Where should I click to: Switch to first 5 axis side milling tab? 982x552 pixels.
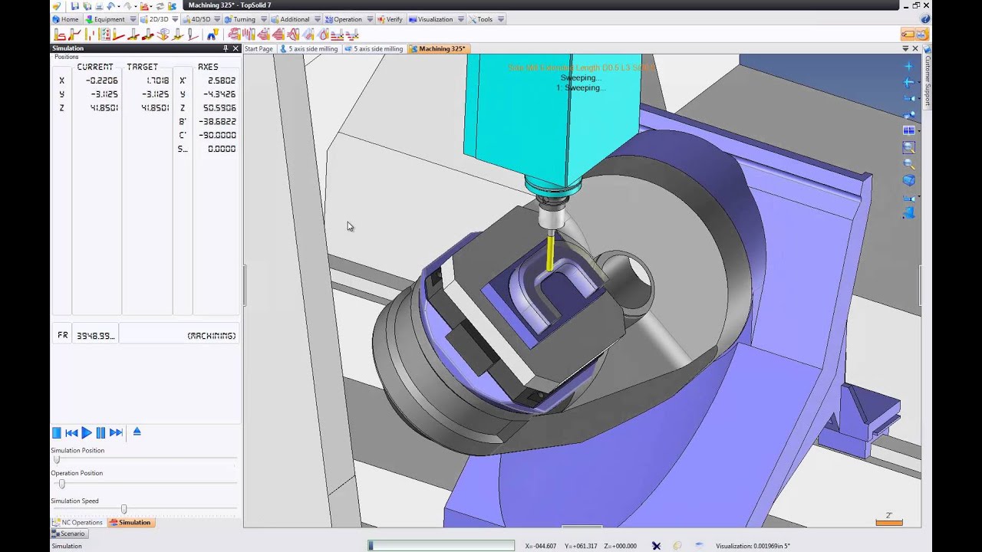point(308,49)
